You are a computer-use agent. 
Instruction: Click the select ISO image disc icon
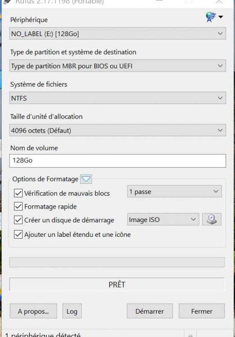[x=212, y=219]
